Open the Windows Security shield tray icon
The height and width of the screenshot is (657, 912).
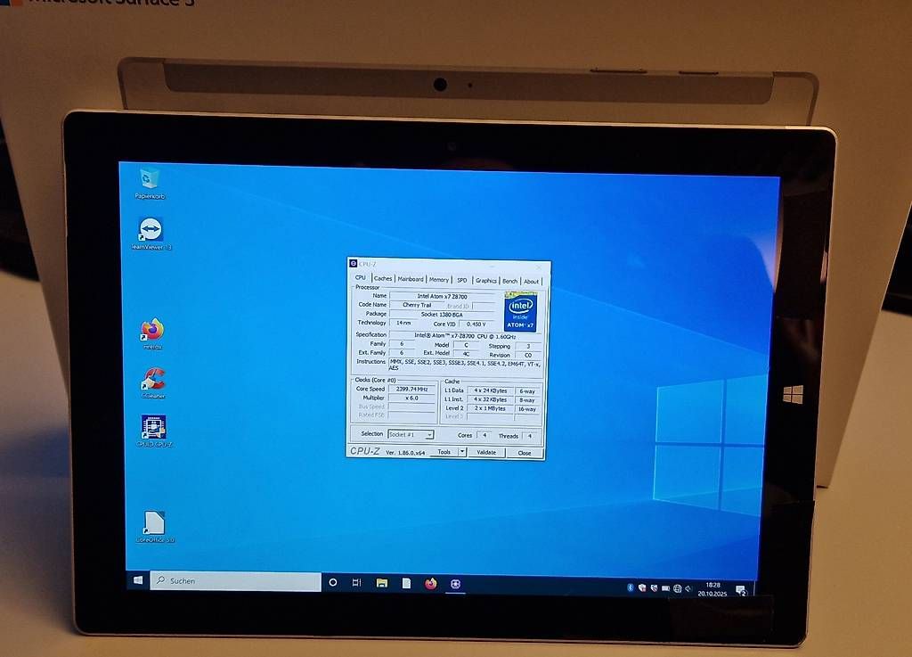pos(642,587)
